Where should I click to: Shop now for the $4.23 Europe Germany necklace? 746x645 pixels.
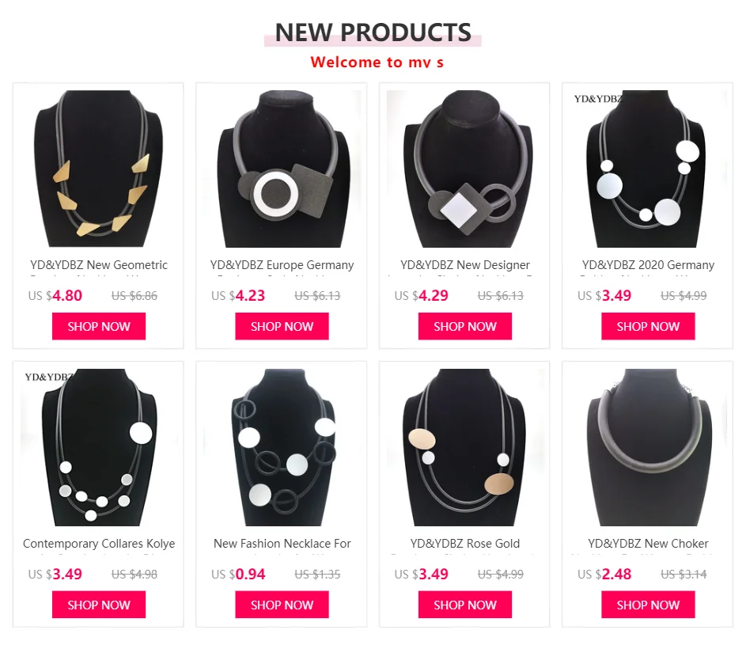coord(282,326)
